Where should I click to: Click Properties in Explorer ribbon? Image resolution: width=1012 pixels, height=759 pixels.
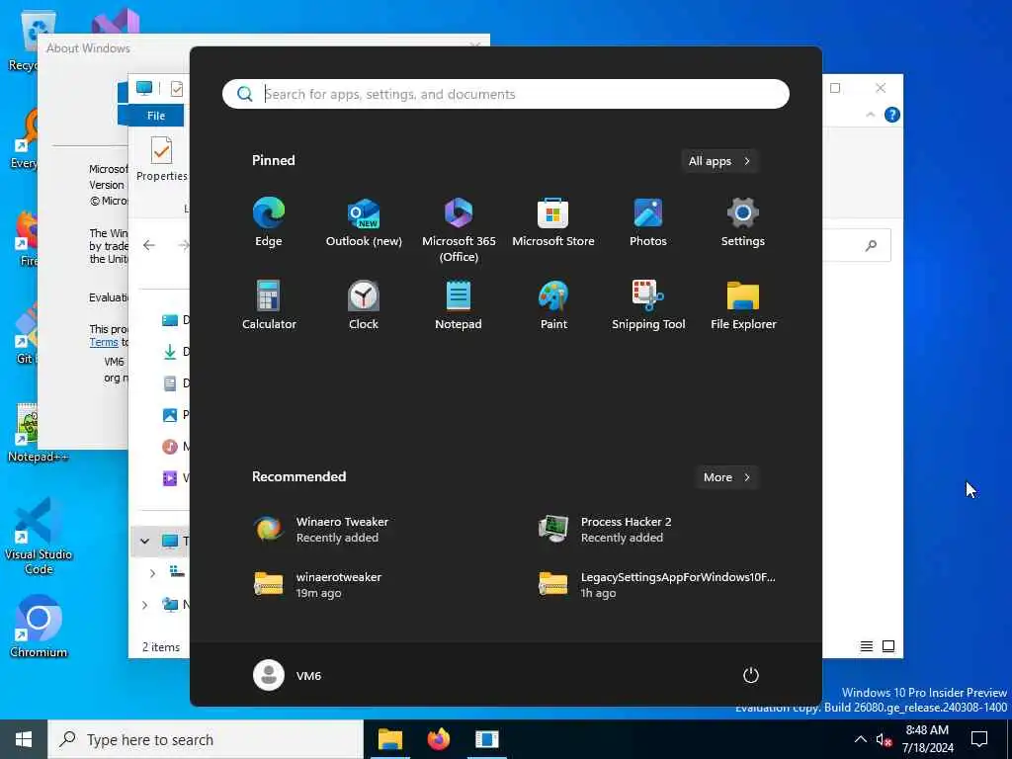[161, 159]
